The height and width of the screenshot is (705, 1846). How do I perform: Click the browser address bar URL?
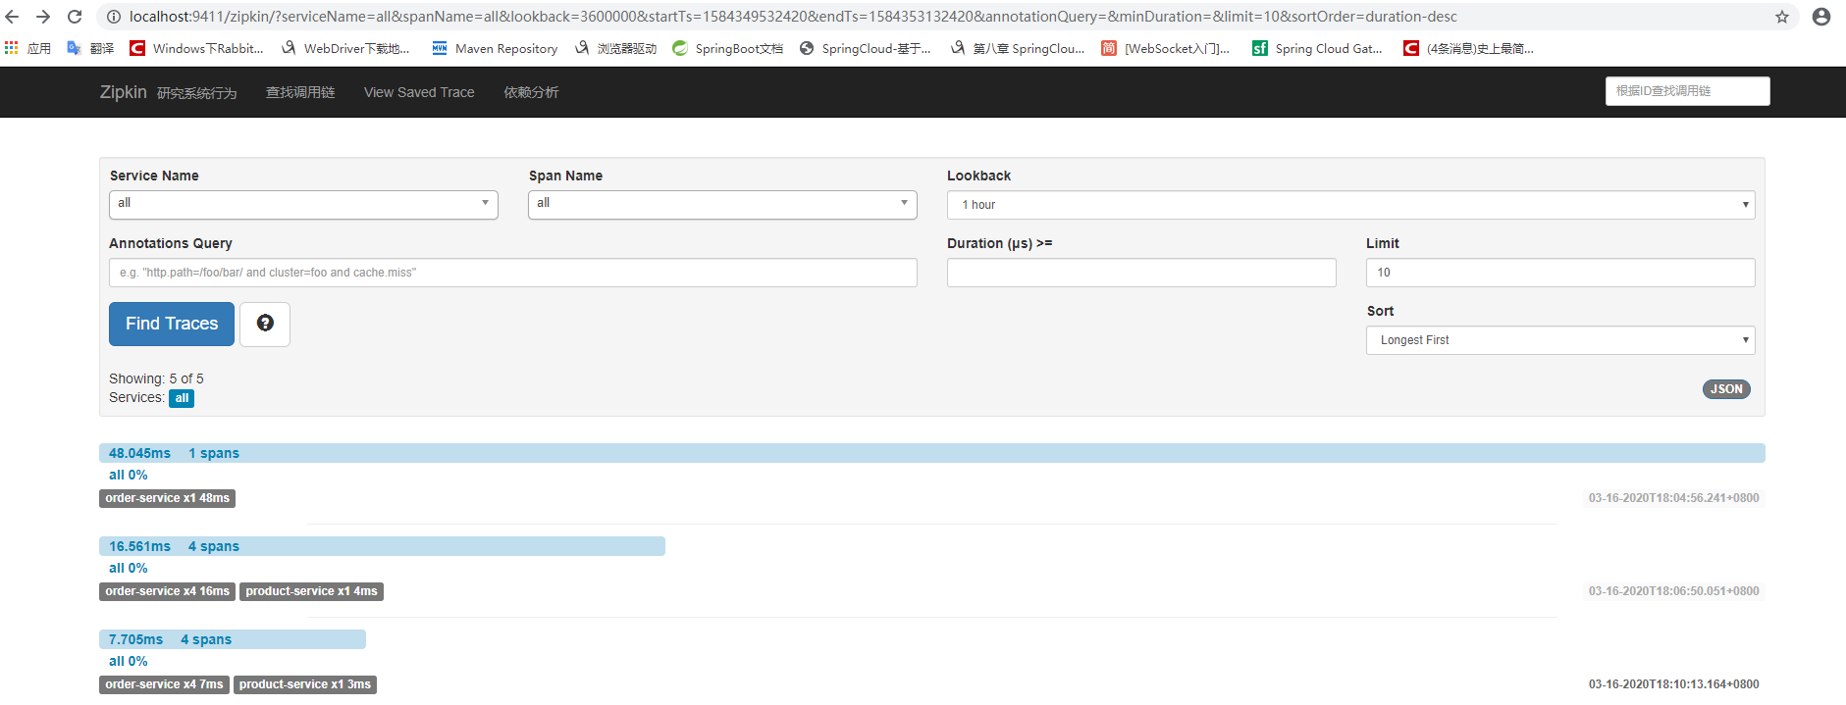tap(793, 17)
